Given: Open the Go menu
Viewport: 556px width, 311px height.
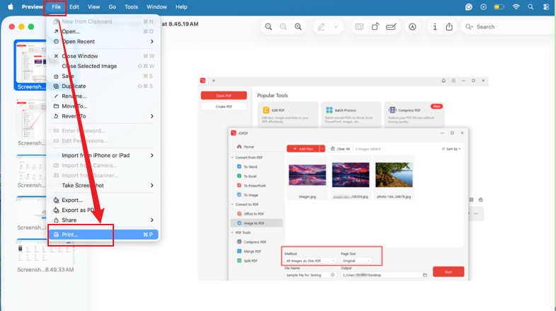Looking at the screenshot, I should point(112,7).
